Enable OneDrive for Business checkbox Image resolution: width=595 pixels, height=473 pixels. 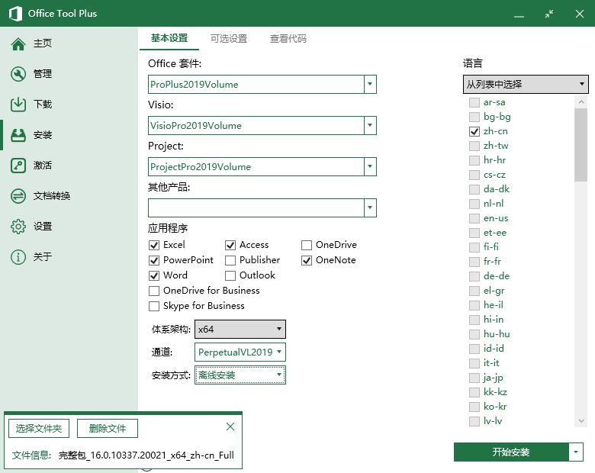tap(153, 291)
